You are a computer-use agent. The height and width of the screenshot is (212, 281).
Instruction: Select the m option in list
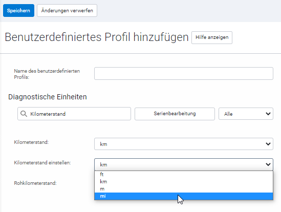(x=184, y=189)
